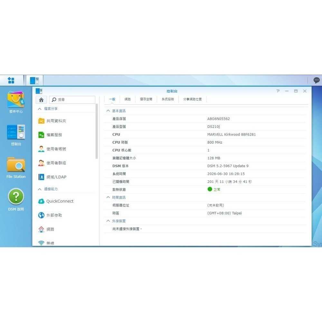Minimize the 控制台 window

point(287,91)
